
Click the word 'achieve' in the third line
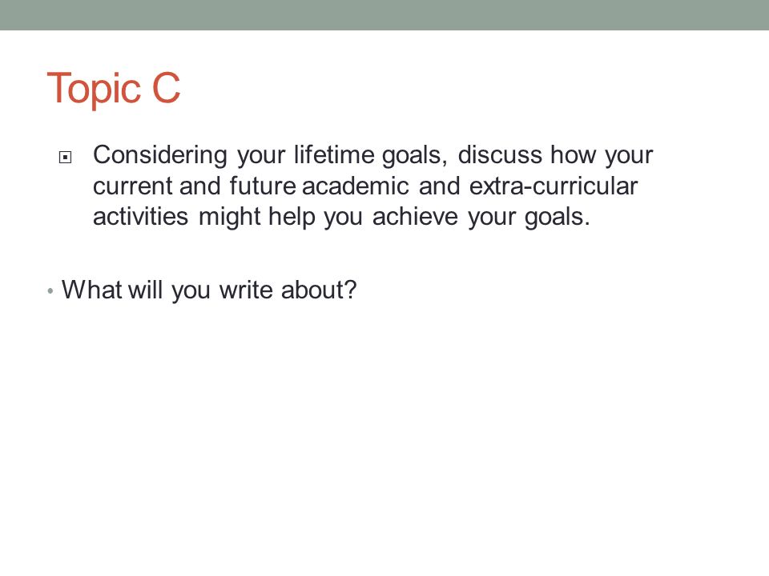[416, 217]
